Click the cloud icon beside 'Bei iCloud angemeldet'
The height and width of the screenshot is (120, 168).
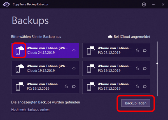(x=110, y=37)
